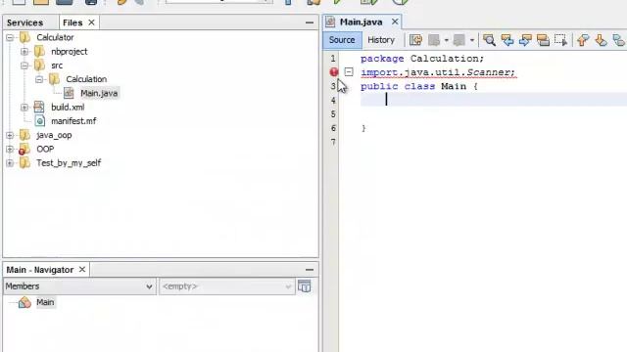This screenshot has height=352, width=627.
Task: Click the Java file icon on Main.java tab
Action: pos(330,22)
